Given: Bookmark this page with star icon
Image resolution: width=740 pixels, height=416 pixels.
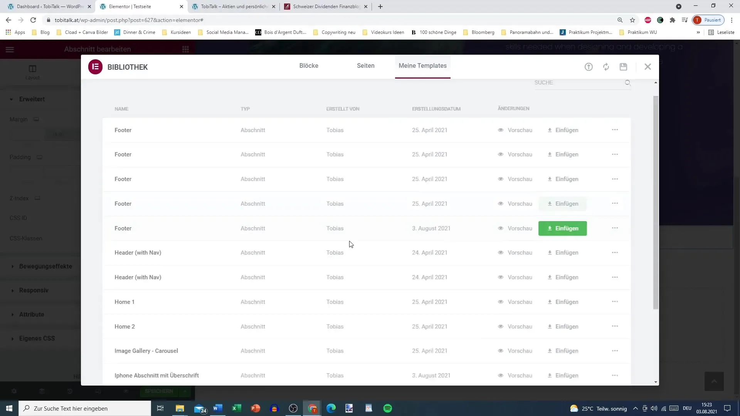Looking at the screenshot, I should (632, 20).
